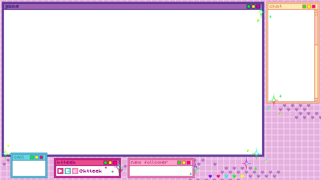Screen dimensions: 321x180
Task: Click yellow button in new follower window
Action: tap(184, 162)
